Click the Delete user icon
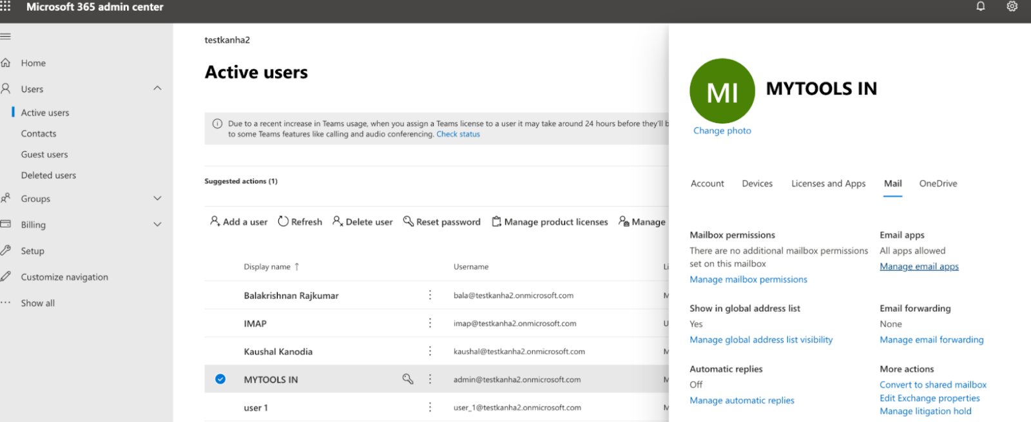The width and height of the screenshot is (1031, 422). 338,221
